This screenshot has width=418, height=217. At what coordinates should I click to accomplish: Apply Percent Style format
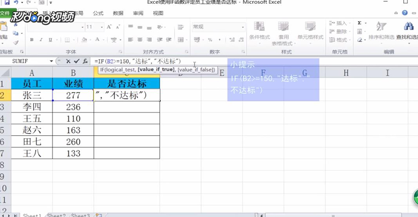[x=210, y=40]
